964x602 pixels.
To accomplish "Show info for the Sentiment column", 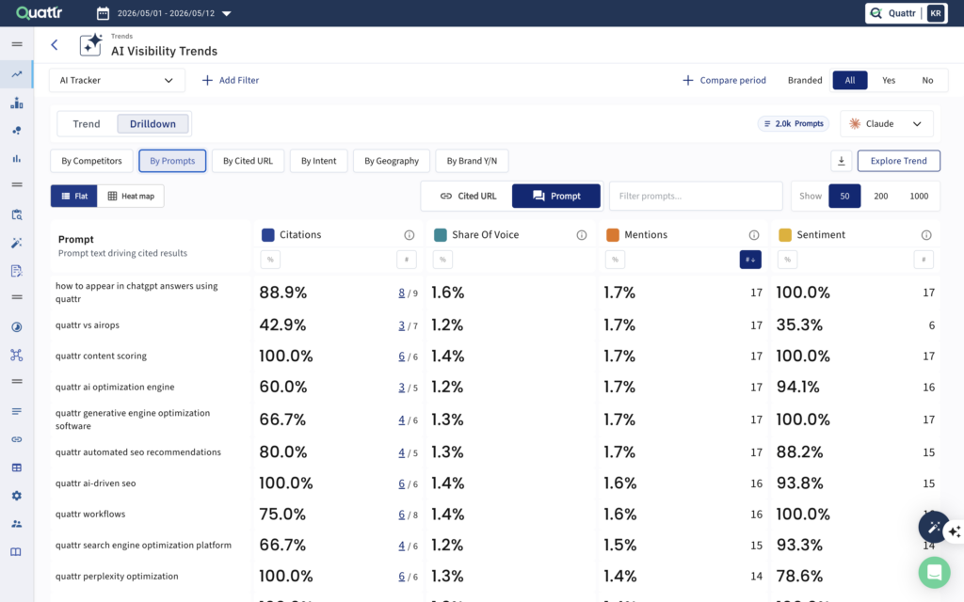I will tap(926, 234).
